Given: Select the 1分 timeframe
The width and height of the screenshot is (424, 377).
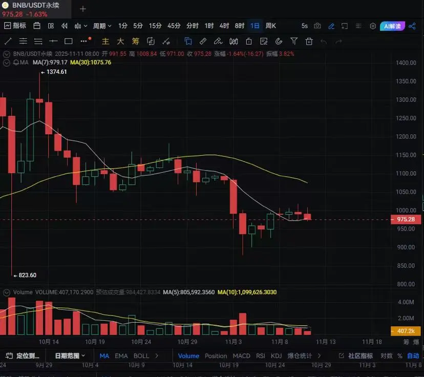Looking at the screenshot, I should [122, 26].
